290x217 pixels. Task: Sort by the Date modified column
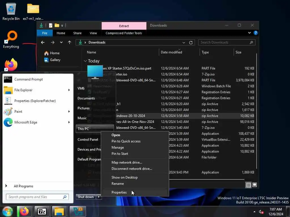(171, 52)
